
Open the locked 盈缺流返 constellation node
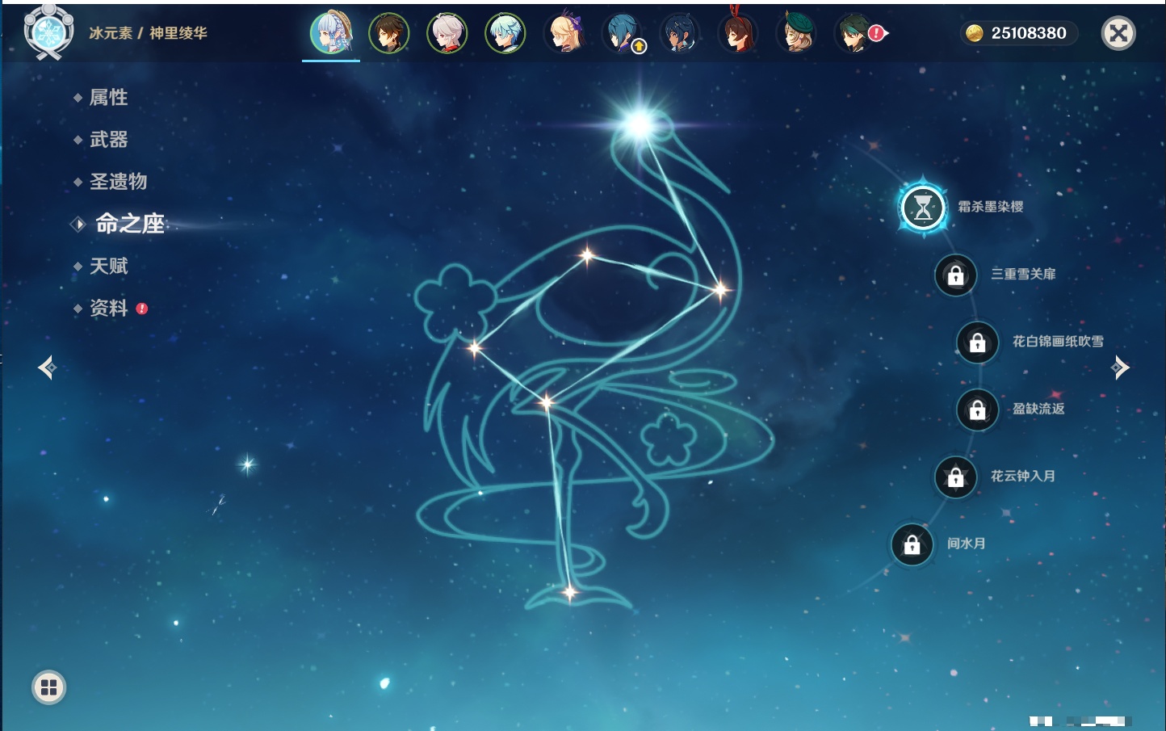pos(977,410)
